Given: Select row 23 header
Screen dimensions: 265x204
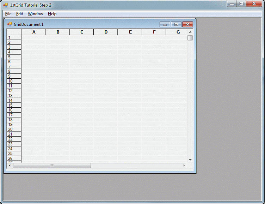Looking at the screenshot, I should pos(14,144).
